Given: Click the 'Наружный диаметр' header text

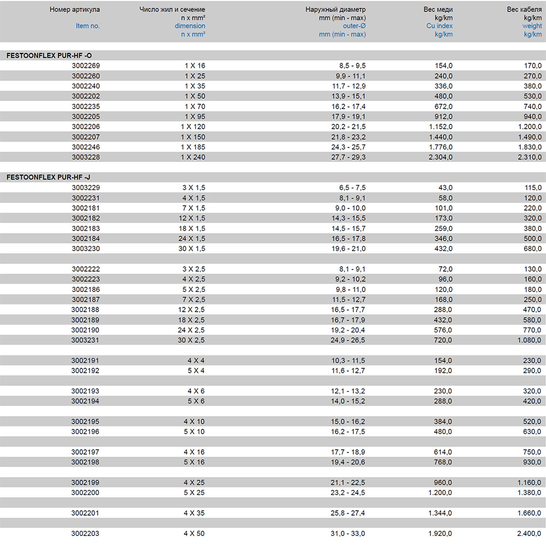Looking at the screenshot, I should 335,10.
